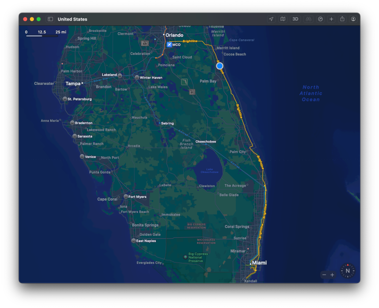This screenshot has height=308, width=379.
Task: Switch to 3D view
Action: pyautogui.click(x=295, y=19)
